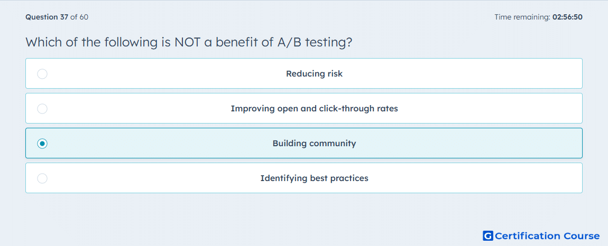Screen dimensions: 608x246
Task: Pick the 'Identifying best practices' radio button
Action: (x=42, y=178)
